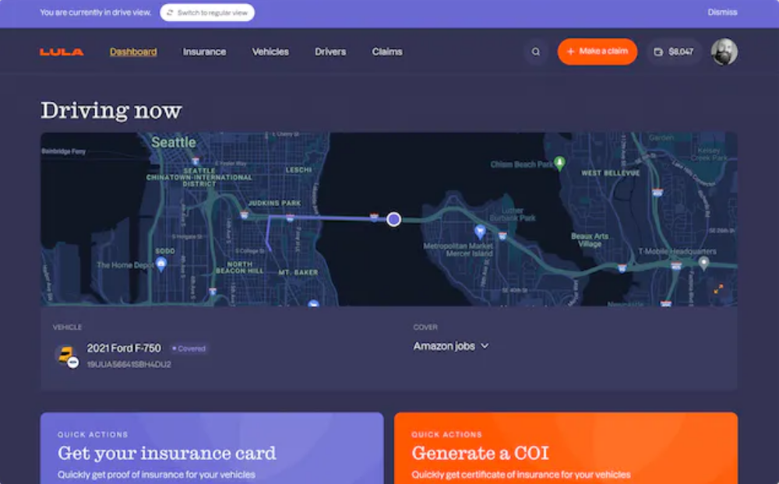Open the user profile avatar

coord(724,51)
